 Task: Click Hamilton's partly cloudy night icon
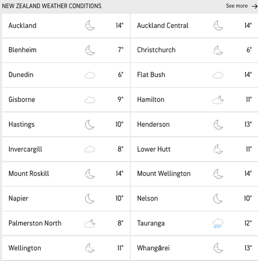tap(218, 100)
